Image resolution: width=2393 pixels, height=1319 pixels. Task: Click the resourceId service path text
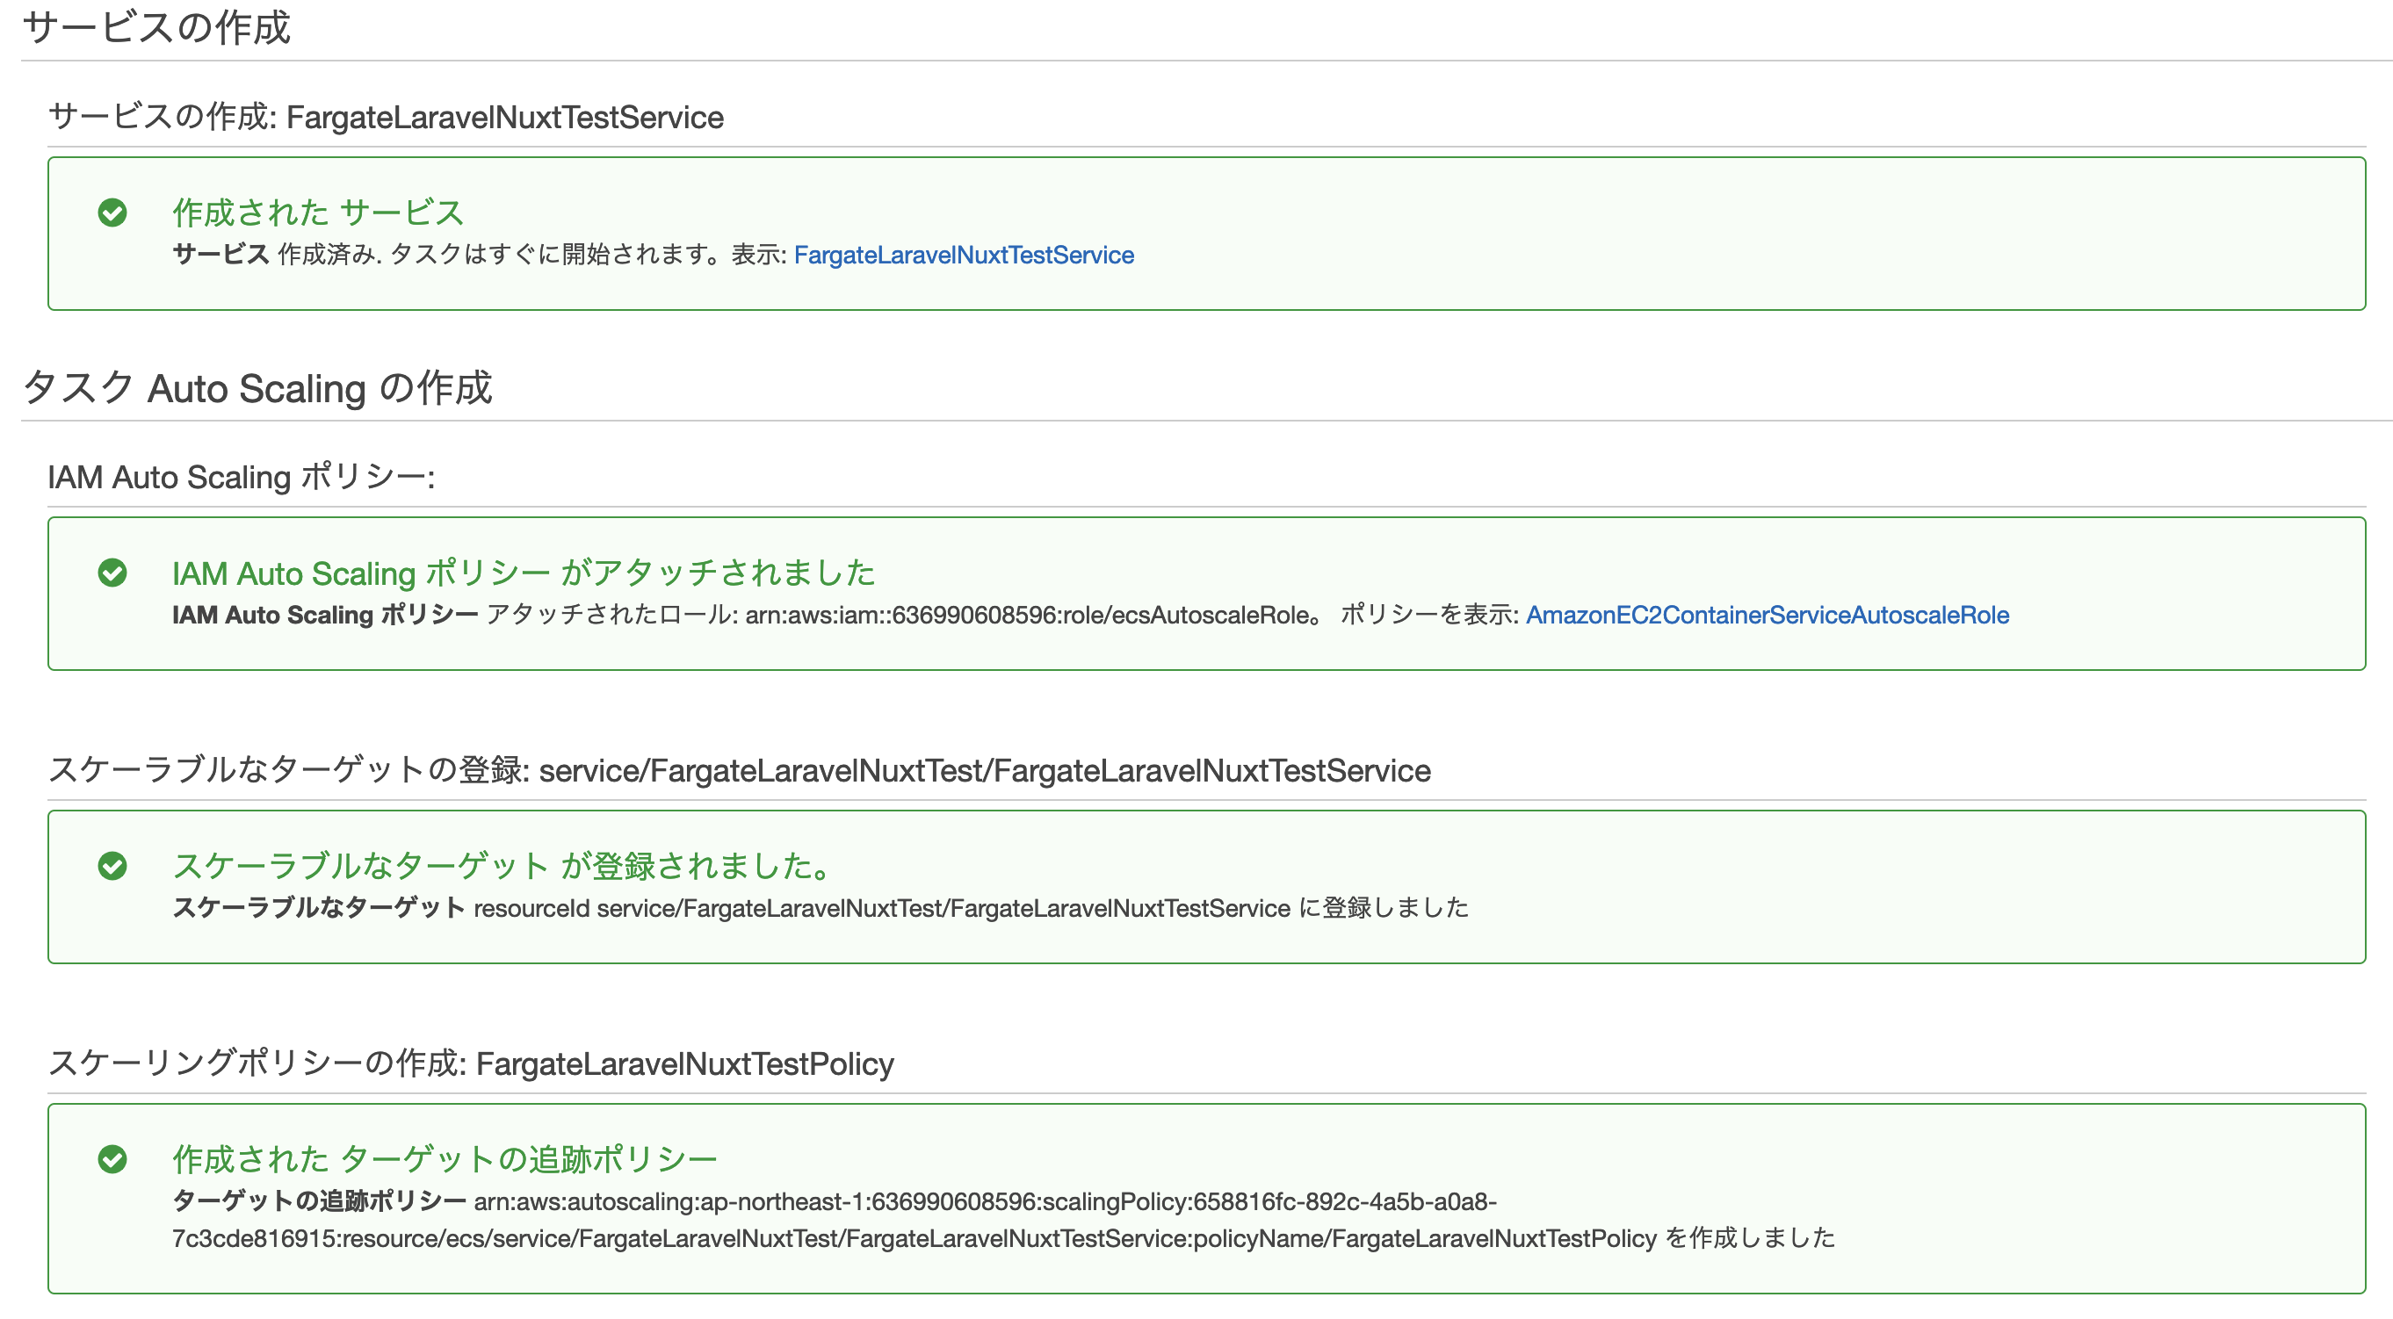[x=882, y=908]
